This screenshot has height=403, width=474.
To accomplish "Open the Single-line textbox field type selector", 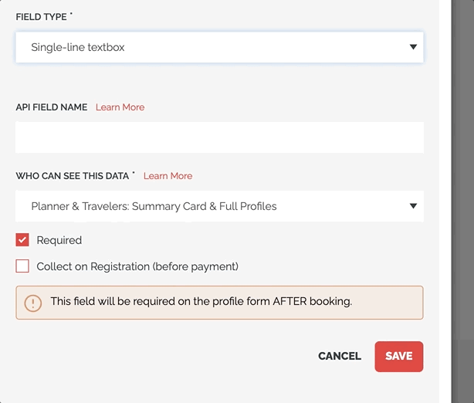I will pyautogui.click(x=219, y=47).
